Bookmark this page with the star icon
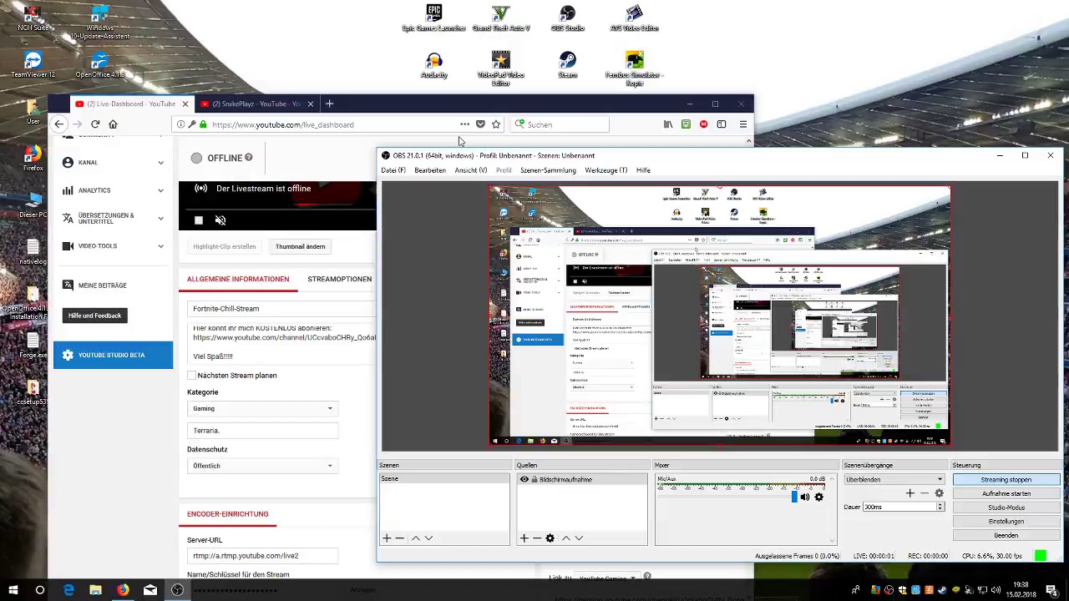The width and height of the screenshot is (1069, 601). coord(496,124)
